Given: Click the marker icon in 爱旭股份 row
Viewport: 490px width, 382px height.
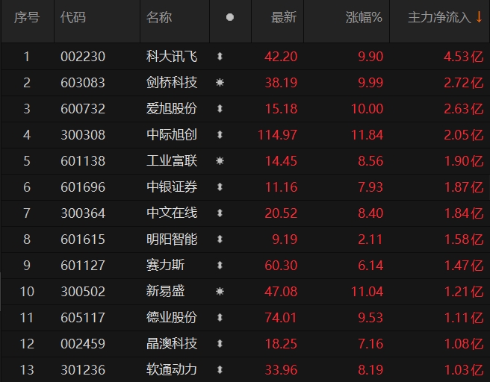Looking at the screenshot, I should (x=220, y=109).
